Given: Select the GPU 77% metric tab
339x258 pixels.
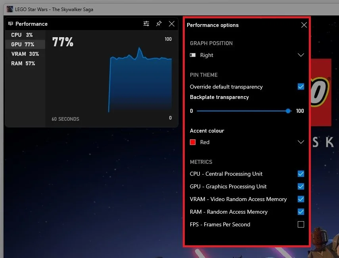Looking at the screenshot, I should [x=25, y=44].
